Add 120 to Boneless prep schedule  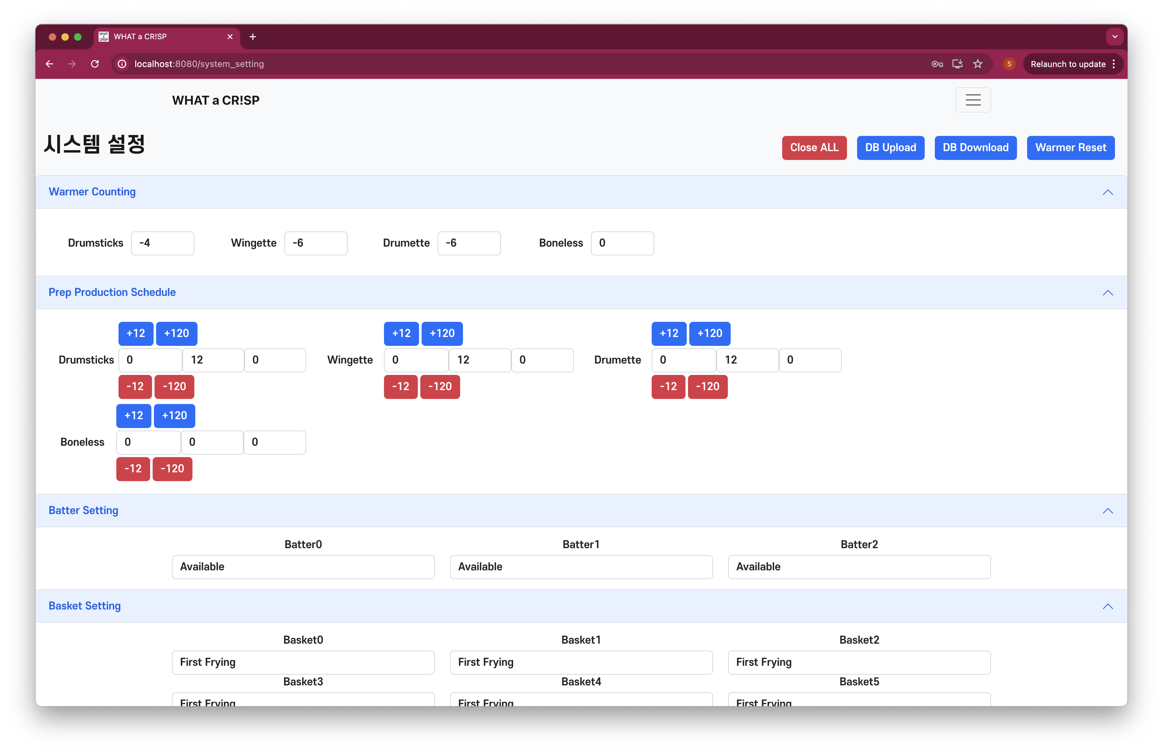(174, 415)
